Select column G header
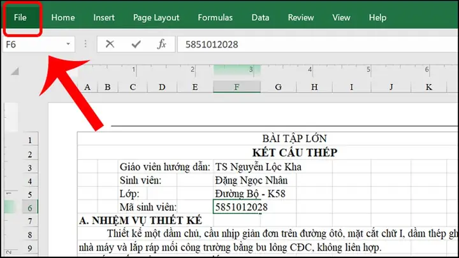459x258 pixels. click(x=279, y=87)
